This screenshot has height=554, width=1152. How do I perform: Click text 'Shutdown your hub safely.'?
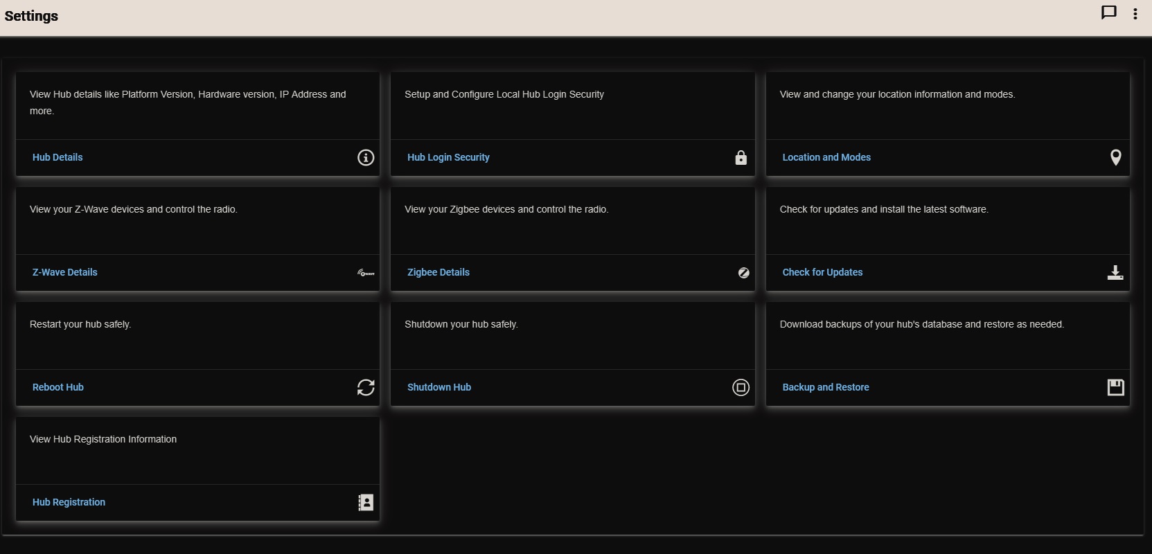(x=461, y=324)
